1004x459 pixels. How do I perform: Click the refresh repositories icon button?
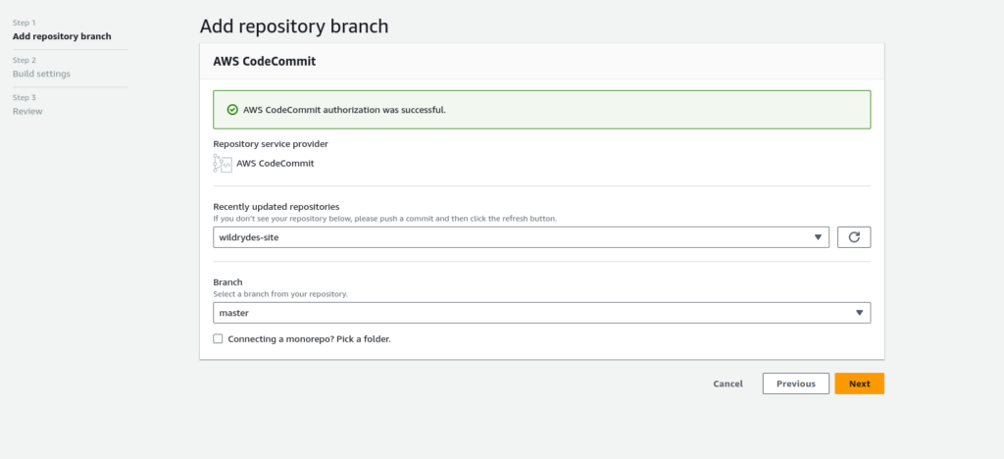pos(854,237)
